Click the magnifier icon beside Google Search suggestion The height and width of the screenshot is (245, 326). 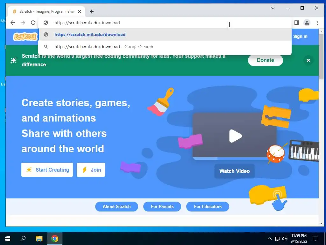click(46, 47)
